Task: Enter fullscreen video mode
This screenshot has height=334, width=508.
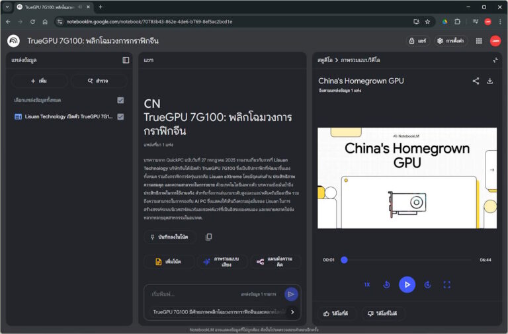Action: point(446,285)
